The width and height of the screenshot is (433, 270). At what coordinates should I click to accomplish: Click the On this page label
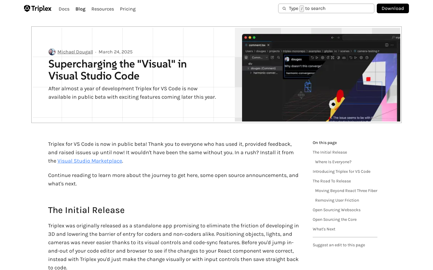(325, 143)
